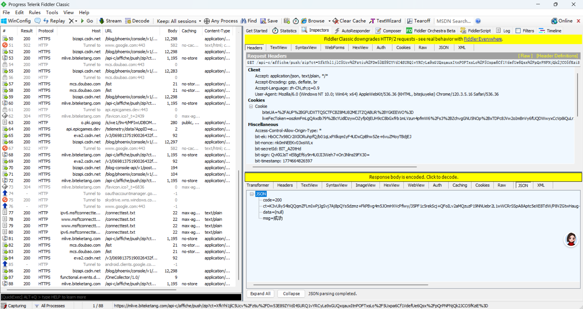The image size is (583, 309).
Task: Switch to the Statistics tab
Action: 284,31
